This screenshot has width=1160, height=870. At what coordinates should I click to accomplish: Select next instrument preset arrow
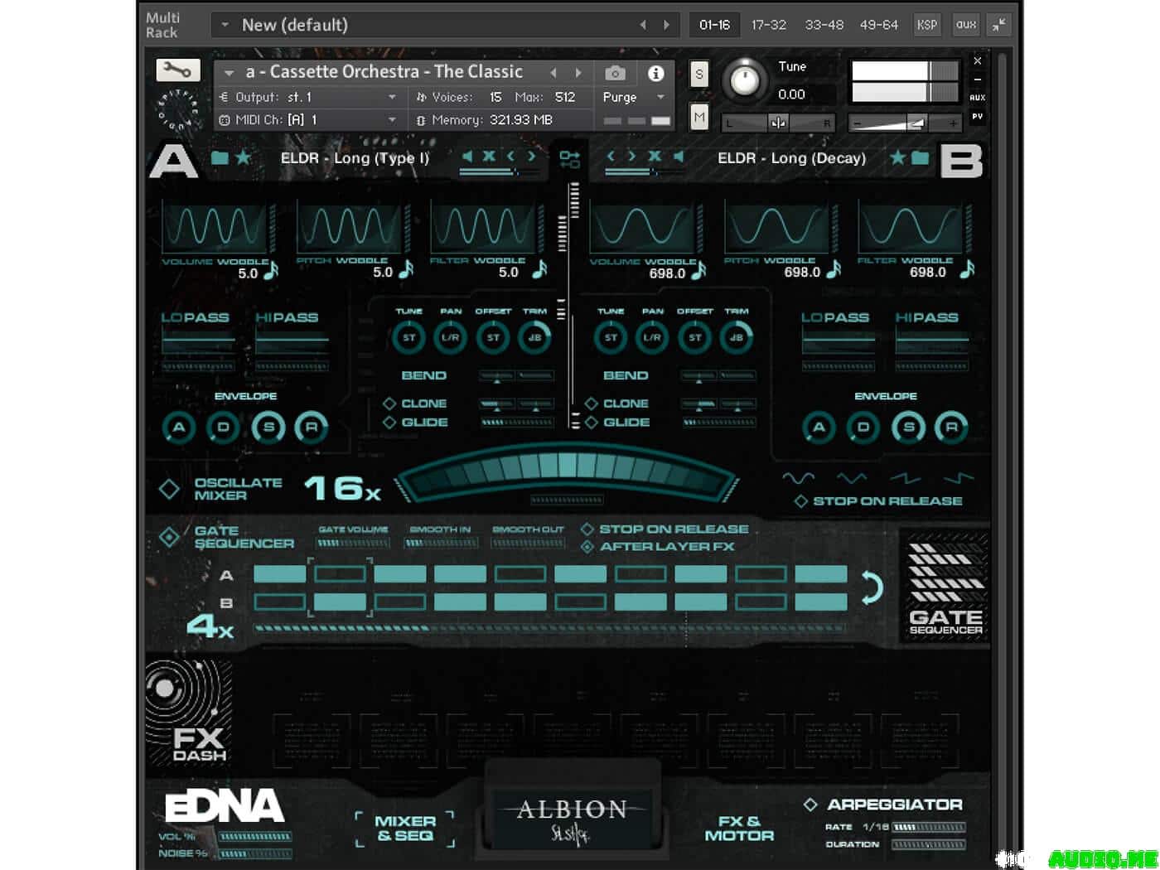[578, 73]
